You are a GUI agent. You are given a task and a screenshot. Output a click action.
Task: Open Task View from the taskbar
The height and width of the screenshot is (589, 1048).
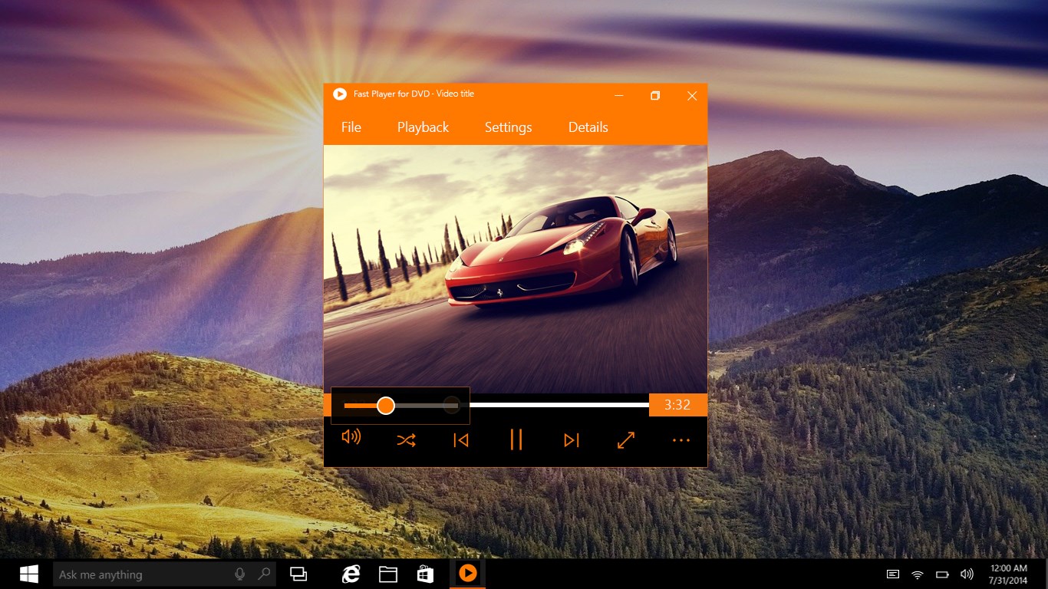point(298,573)
